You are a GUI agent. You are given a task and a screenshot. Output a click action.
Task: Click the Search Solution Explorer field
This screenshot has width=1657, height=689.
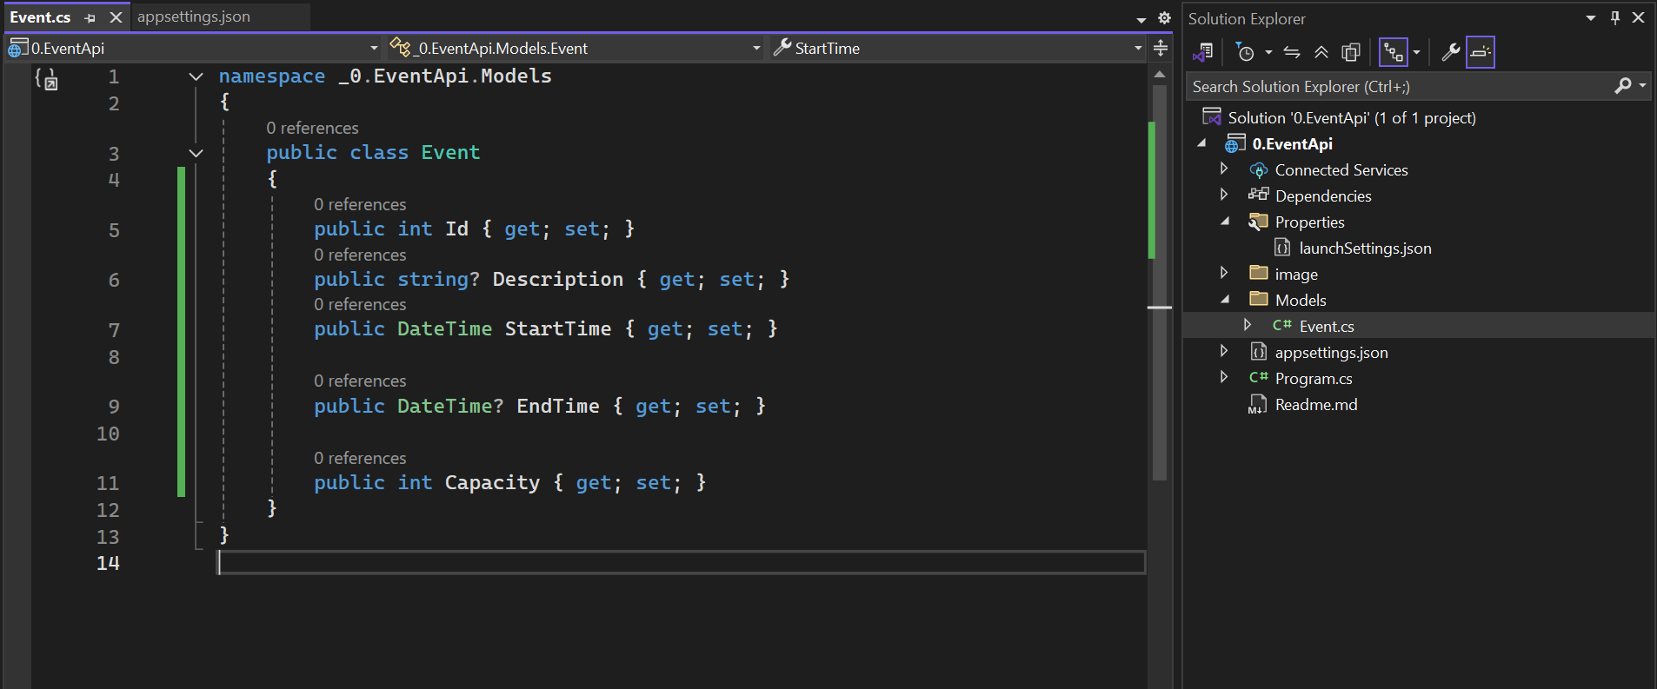pos(1400,86)
